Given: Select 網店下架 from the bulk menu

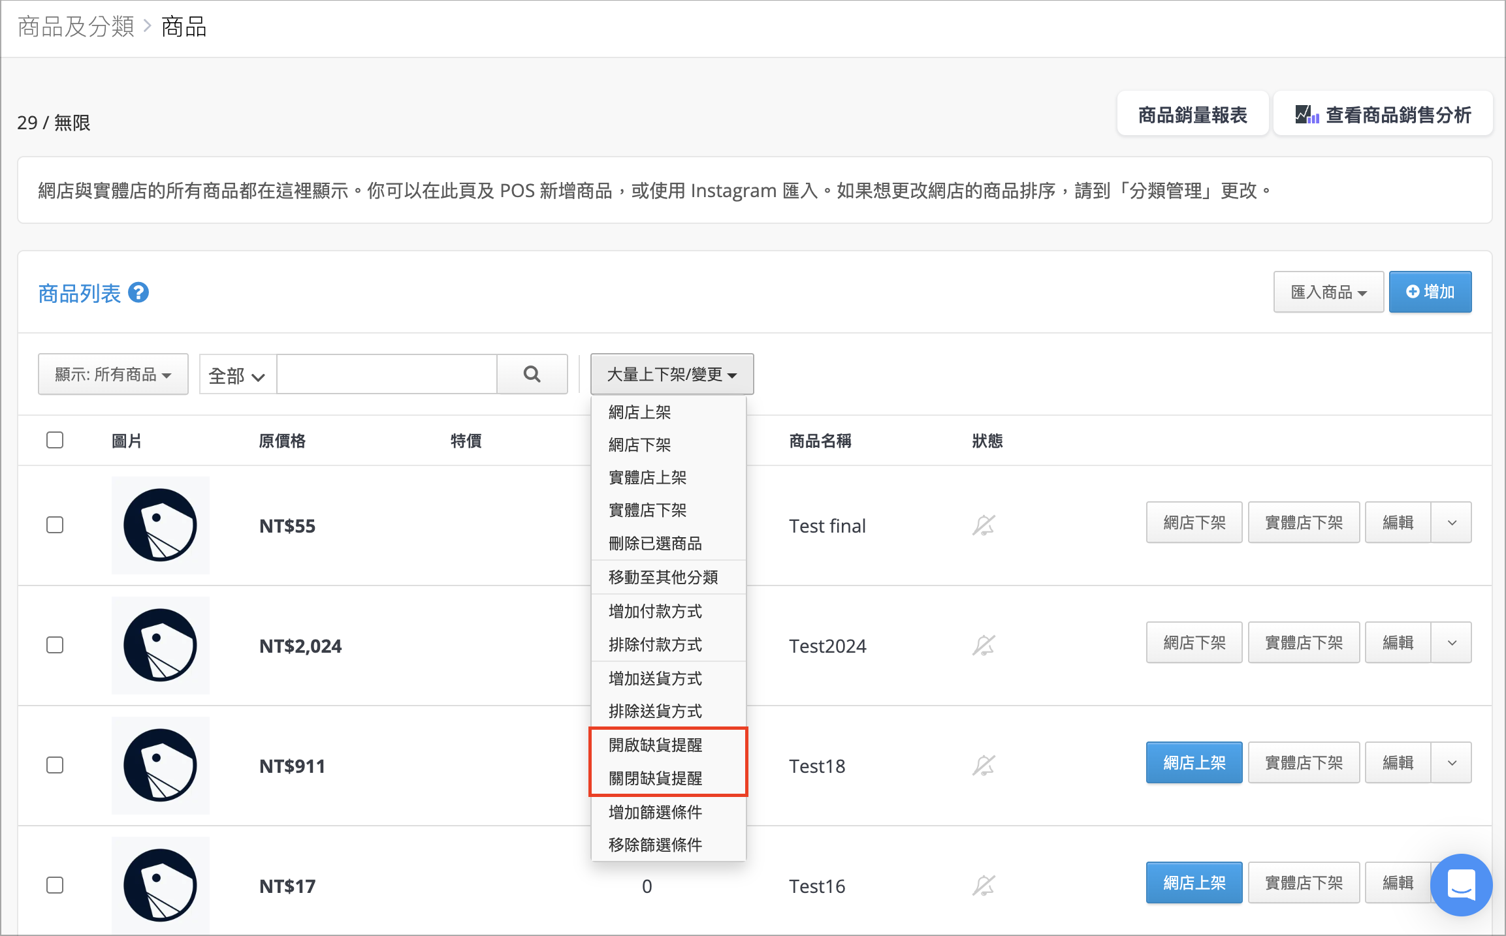Looking at the screenshot, I should 668,445.
